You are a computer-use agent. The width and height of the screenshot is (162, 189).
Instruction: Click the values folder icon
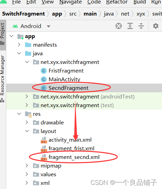point(36,174)
